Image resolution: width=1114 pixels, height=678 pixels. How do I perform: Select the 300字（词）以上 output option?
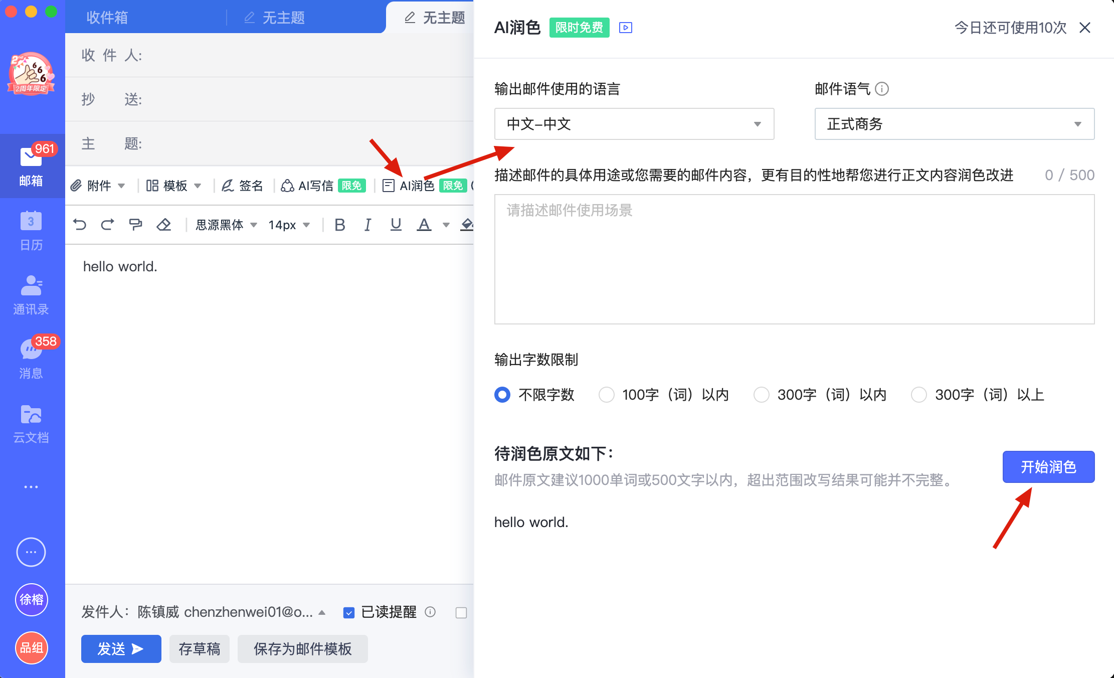click(918, 395)
